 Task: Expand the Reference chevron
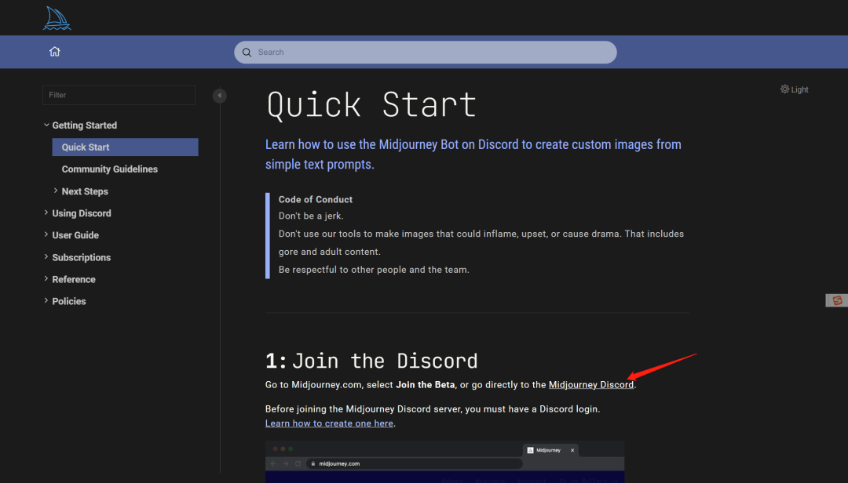pyautogui.click(x=46, y=279)
